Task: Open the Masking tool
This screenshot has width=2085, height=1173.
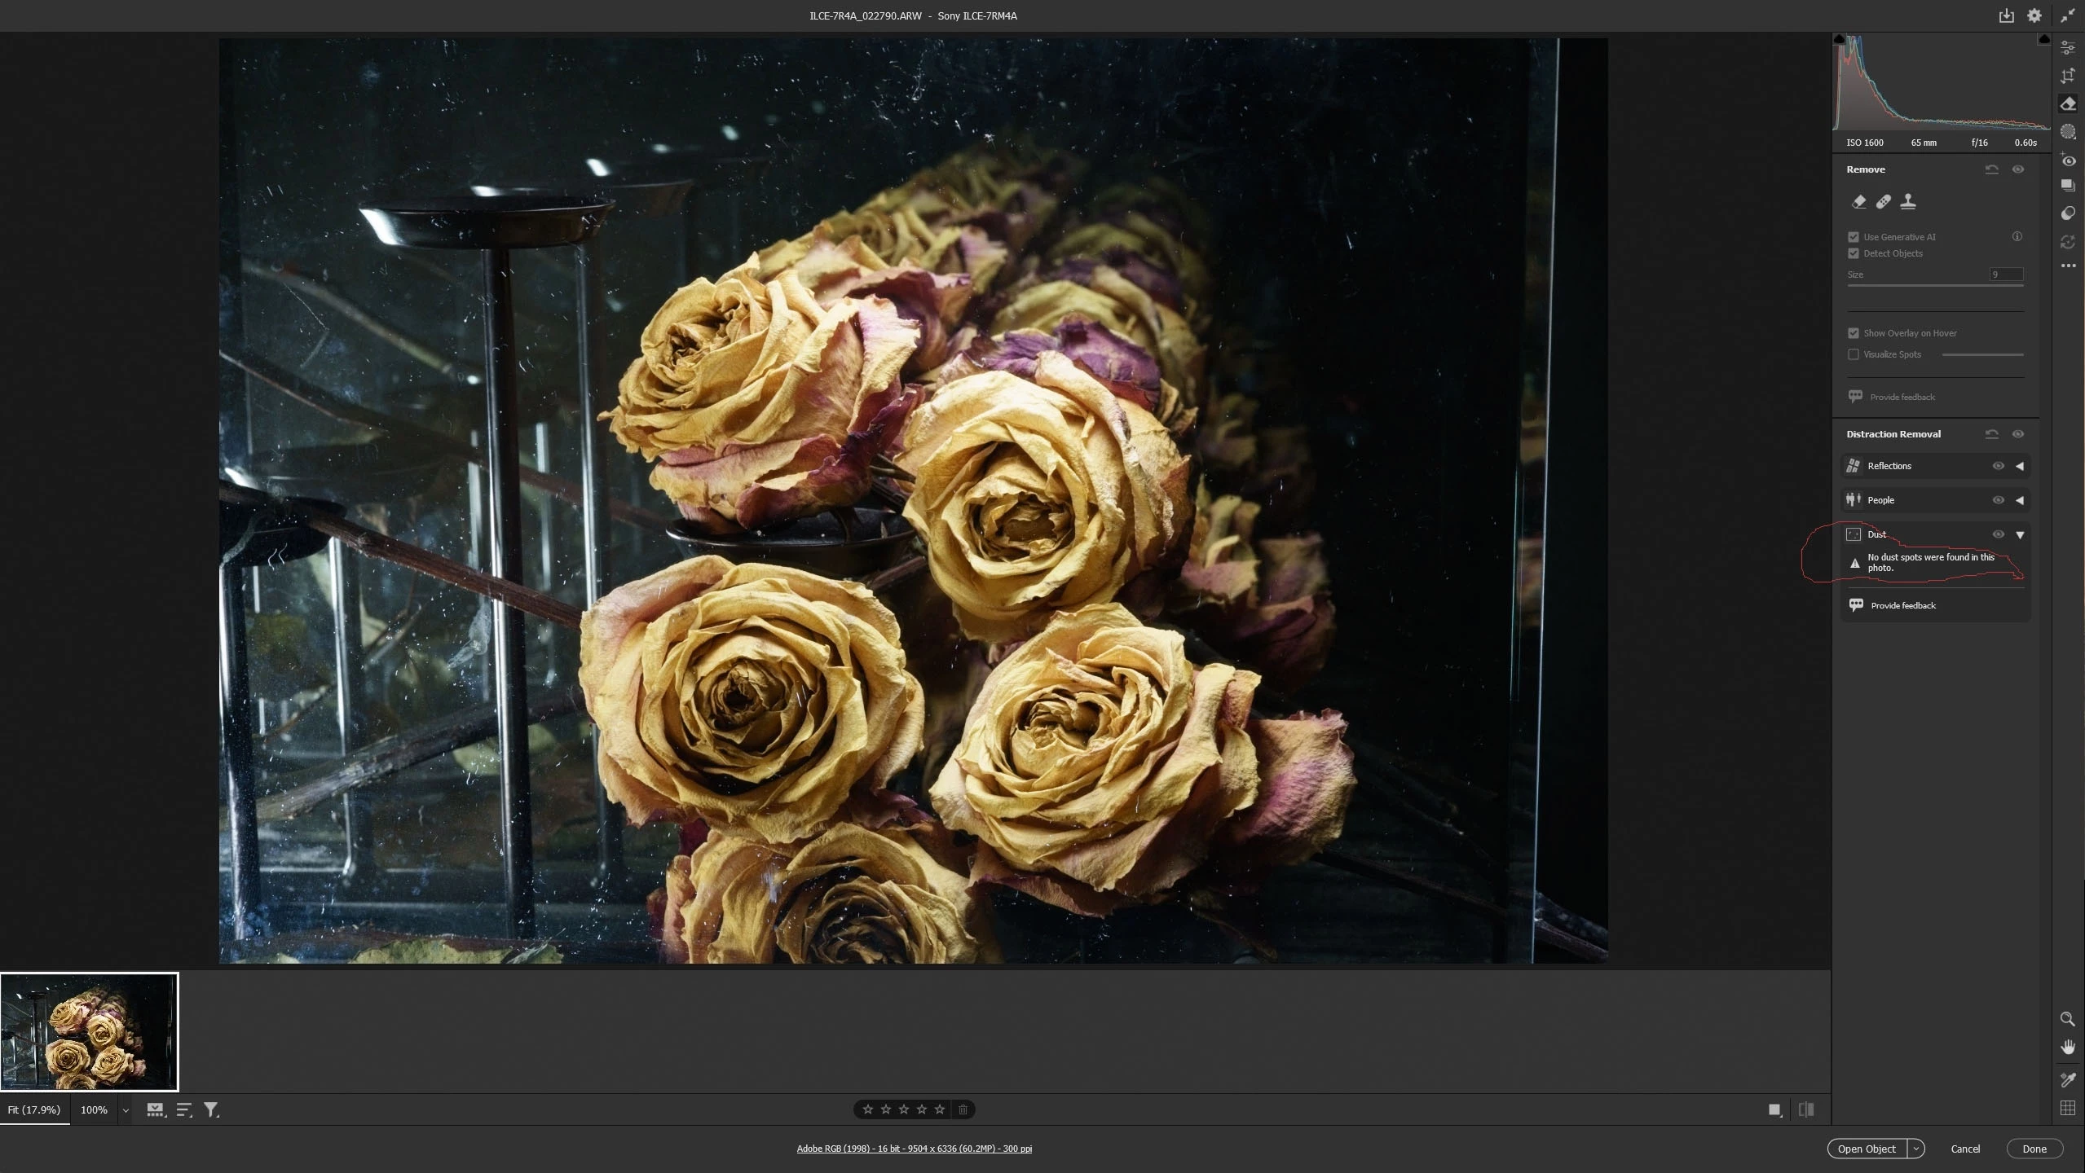Action: pos(2067,131)
